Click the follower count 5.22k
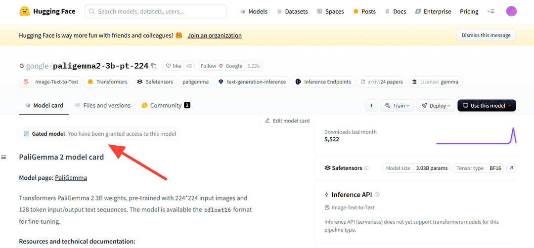 [254, 66]
